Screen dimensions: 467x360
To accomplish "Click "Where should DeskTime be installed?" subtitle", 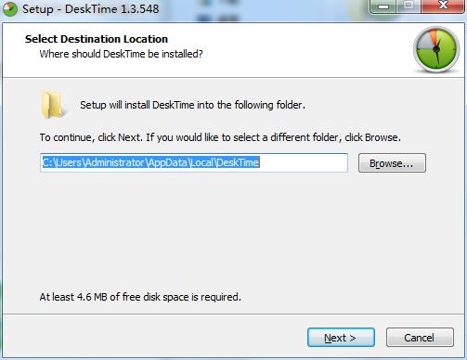I will (122, 54).
